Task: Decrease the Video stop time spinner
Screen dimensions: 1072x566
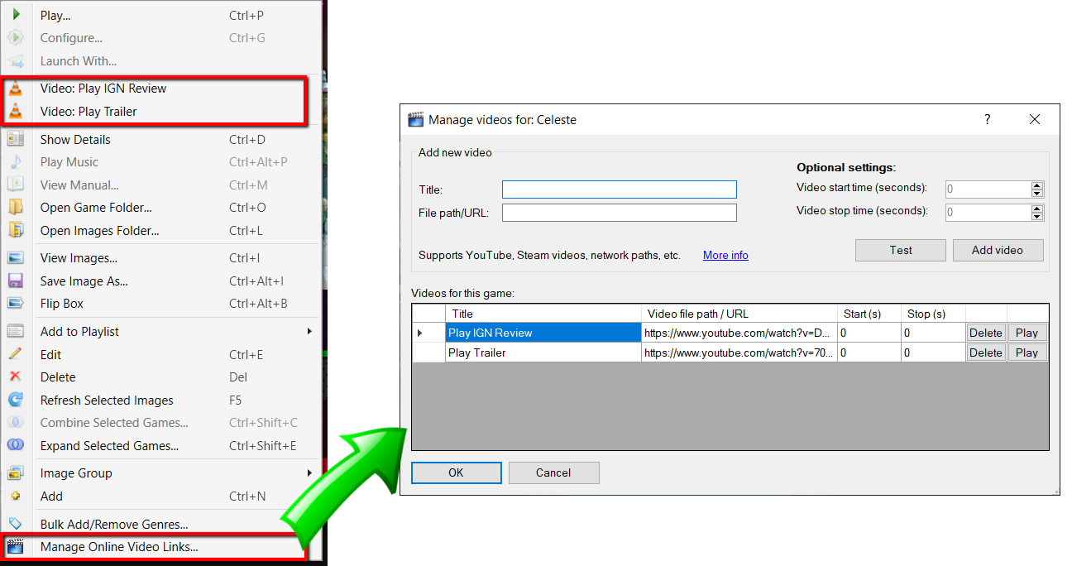Action: 1037,216
